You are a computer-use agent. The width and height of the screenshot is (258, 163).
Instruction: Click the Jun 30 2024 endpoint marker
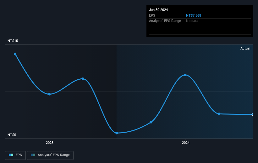tap(252, 114)
